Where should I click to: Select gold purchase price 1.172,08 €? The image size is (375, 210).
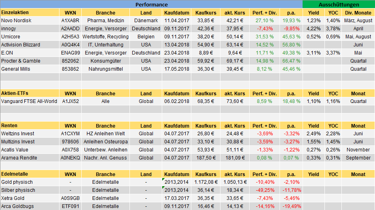click(x=206, y=182)
